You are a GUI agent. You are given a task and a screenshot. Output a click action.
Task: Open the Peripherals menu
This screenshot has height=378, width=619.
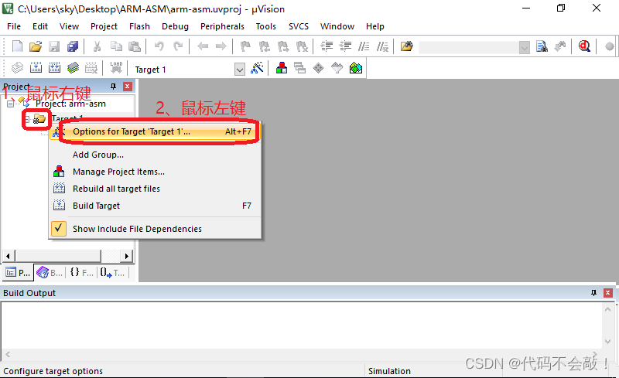pos(222,26)
